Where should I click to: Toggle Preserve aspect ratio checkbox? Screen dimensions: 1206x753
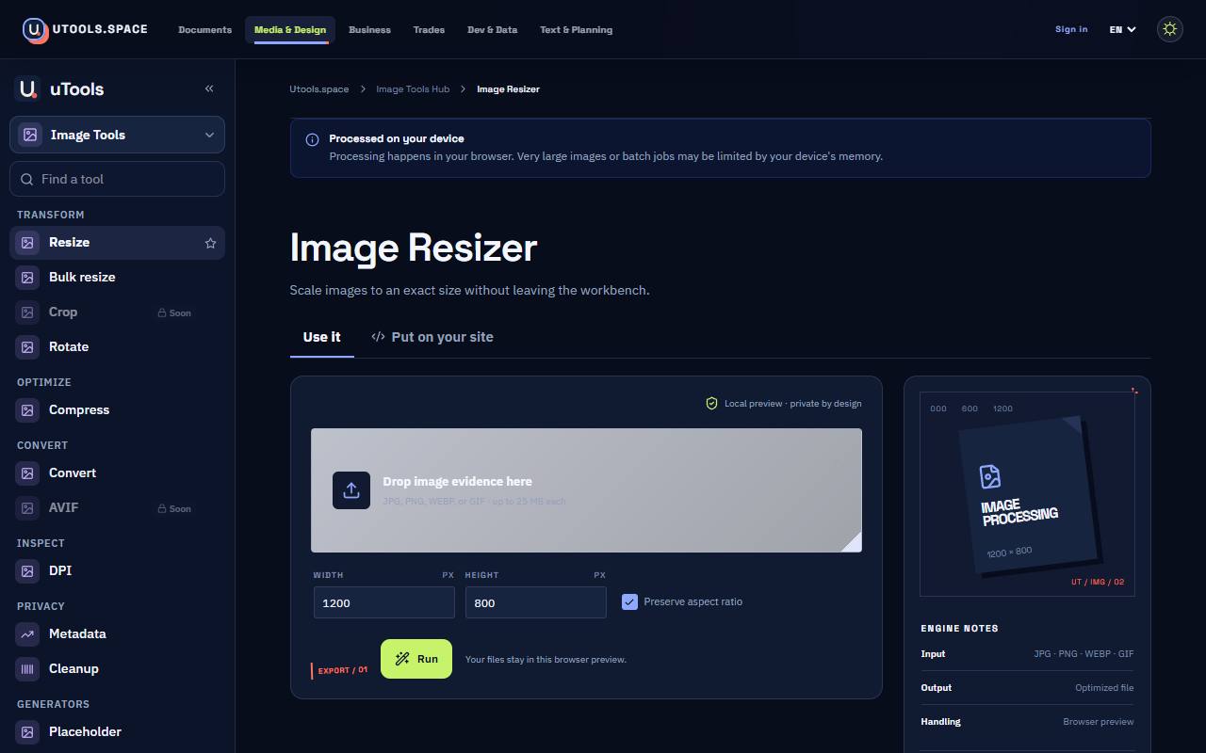(629, 601)
